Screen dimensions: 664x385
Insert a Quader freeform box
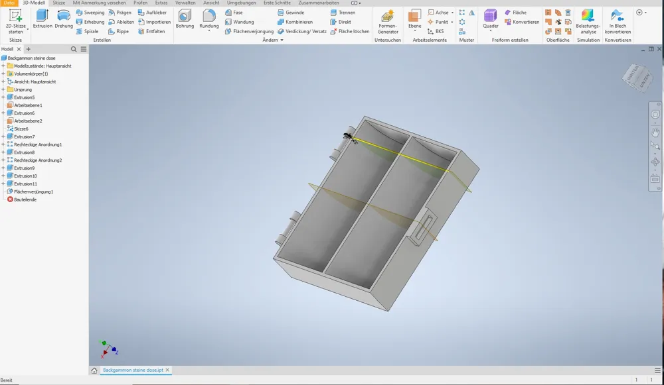coord(491,20)
